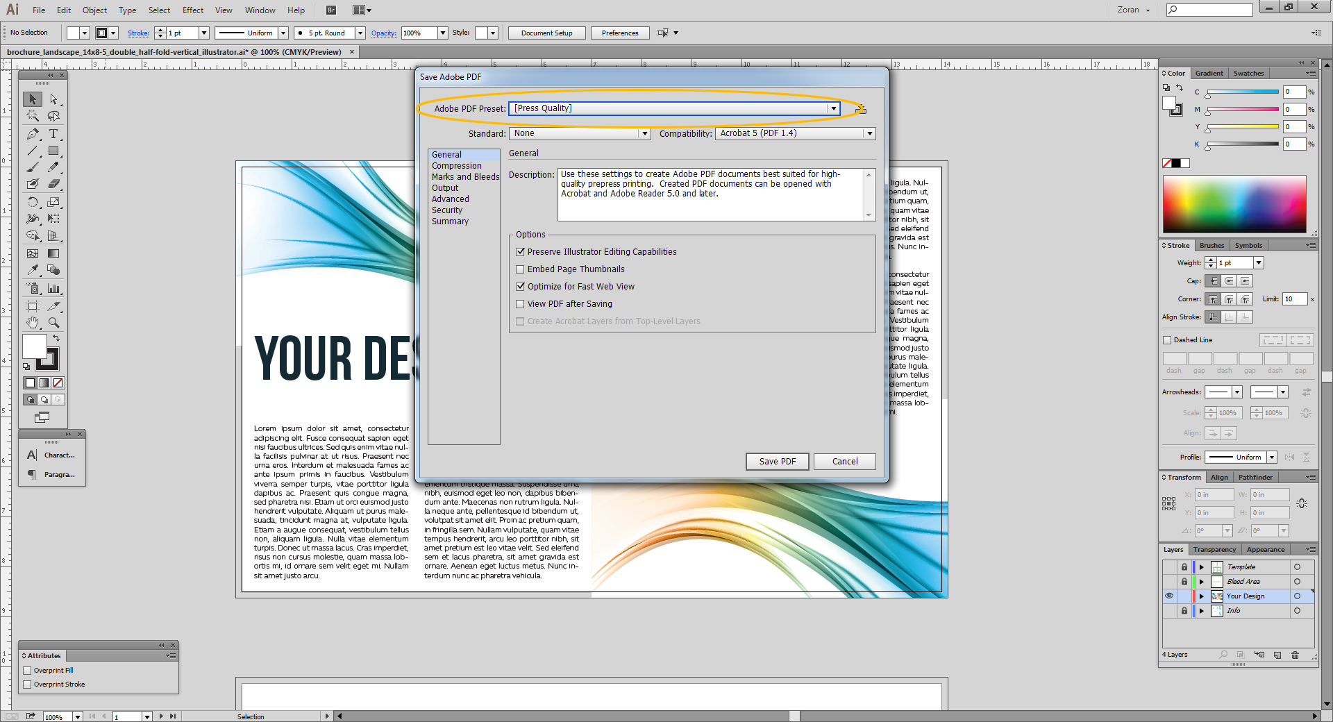The height and width of the screenshot is (722, 1333).
Task: Toggle visibility of the Your Design layer
Action: 1169,596
